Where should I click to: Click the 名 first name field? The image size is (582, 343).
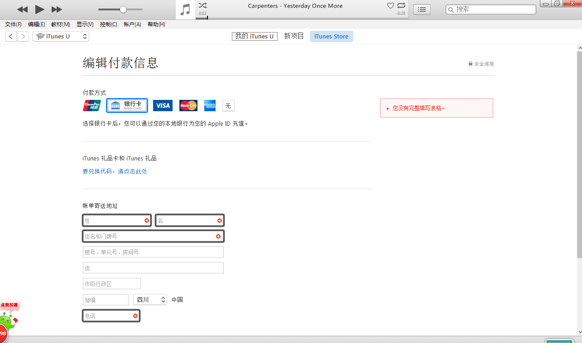tap(190, 221)
